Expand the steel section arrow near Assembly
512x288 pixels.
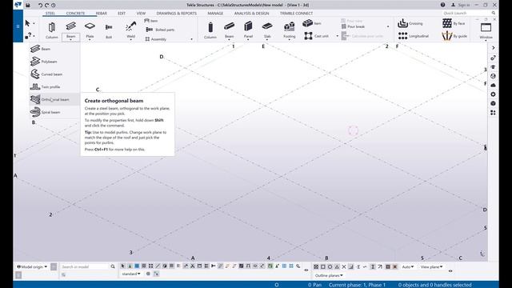click(192, 39)
